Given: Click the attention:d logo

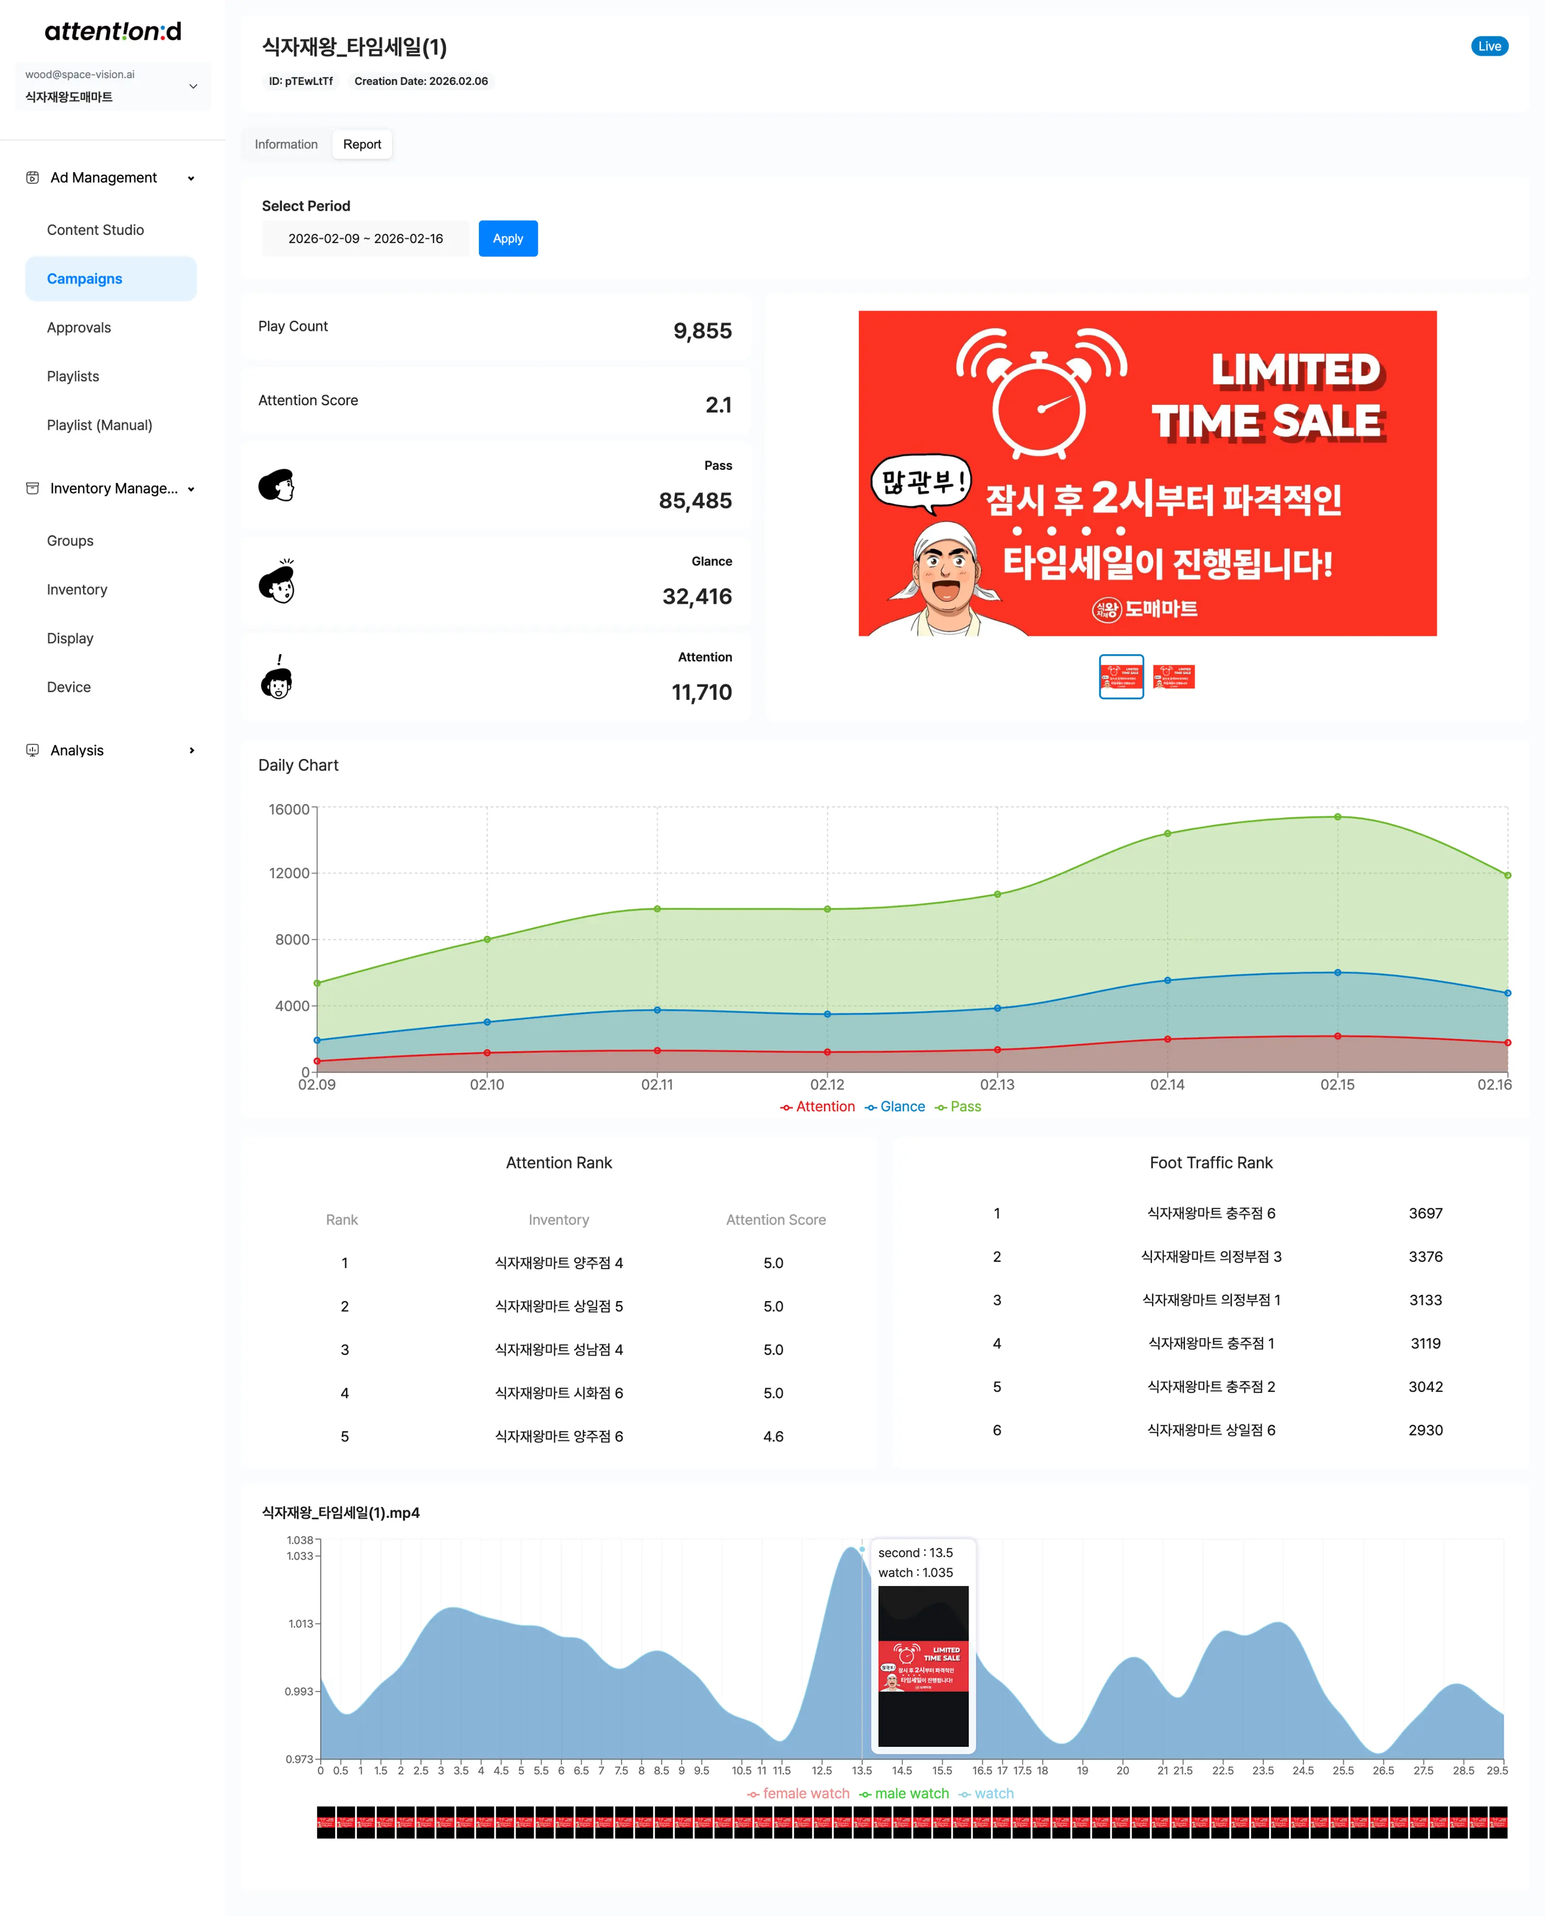Looking at the screenshot, I should coord(113,32).
